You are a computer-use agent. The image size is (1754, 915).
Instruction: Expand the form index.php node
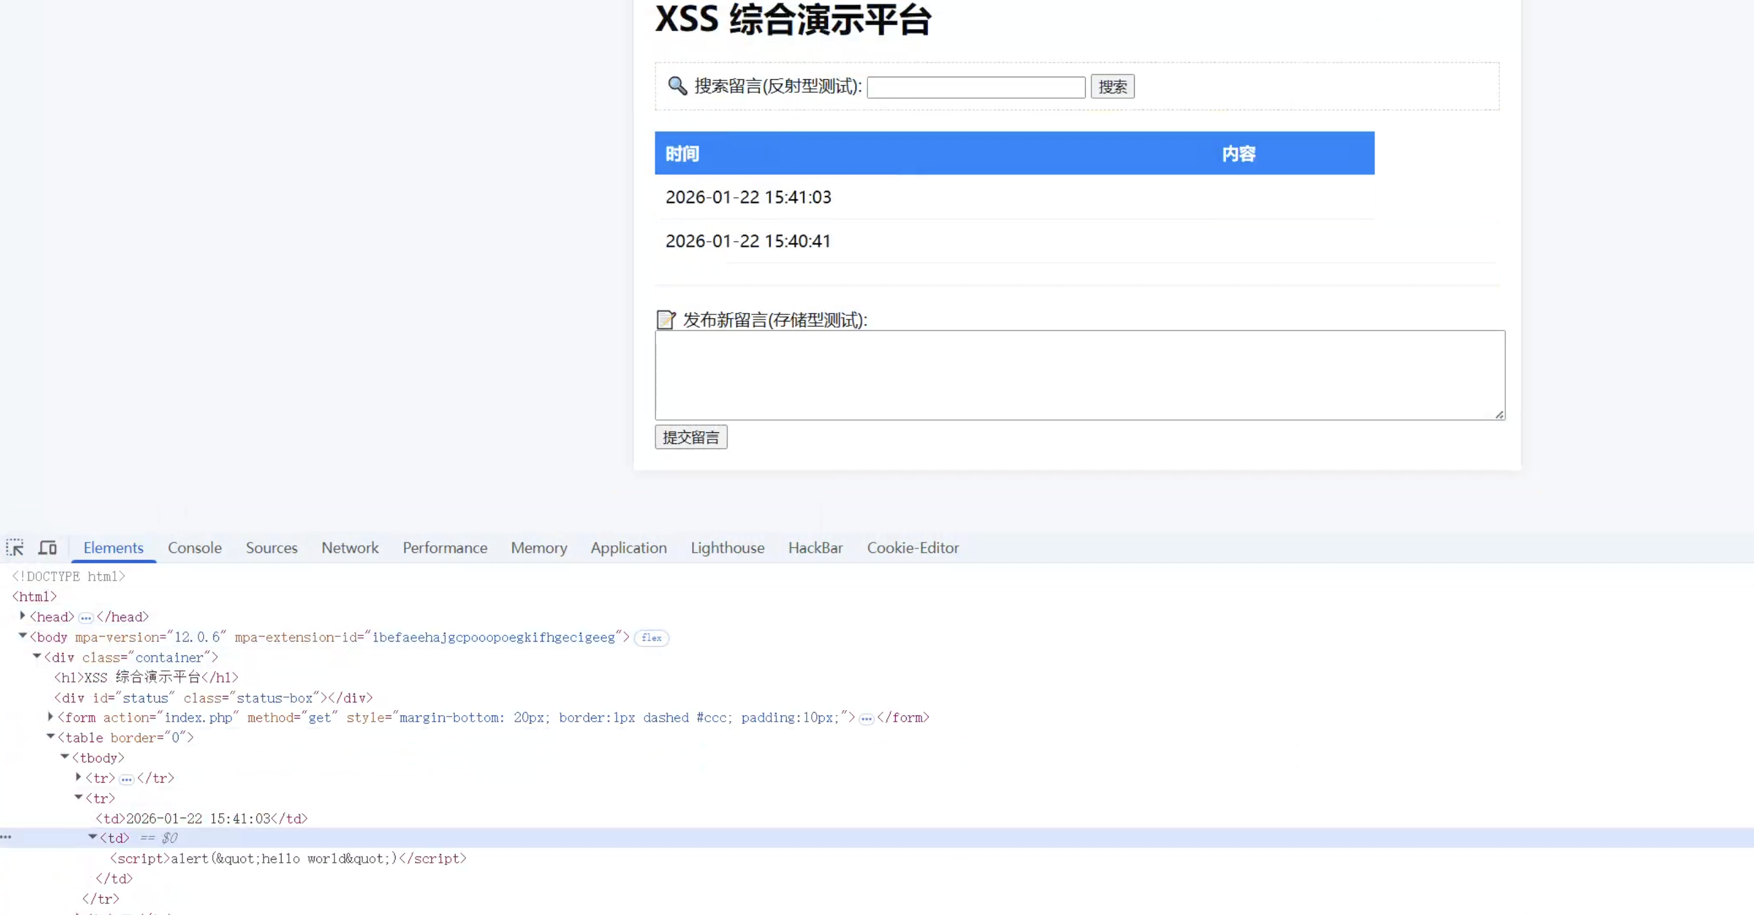click(x=50, y=717)
